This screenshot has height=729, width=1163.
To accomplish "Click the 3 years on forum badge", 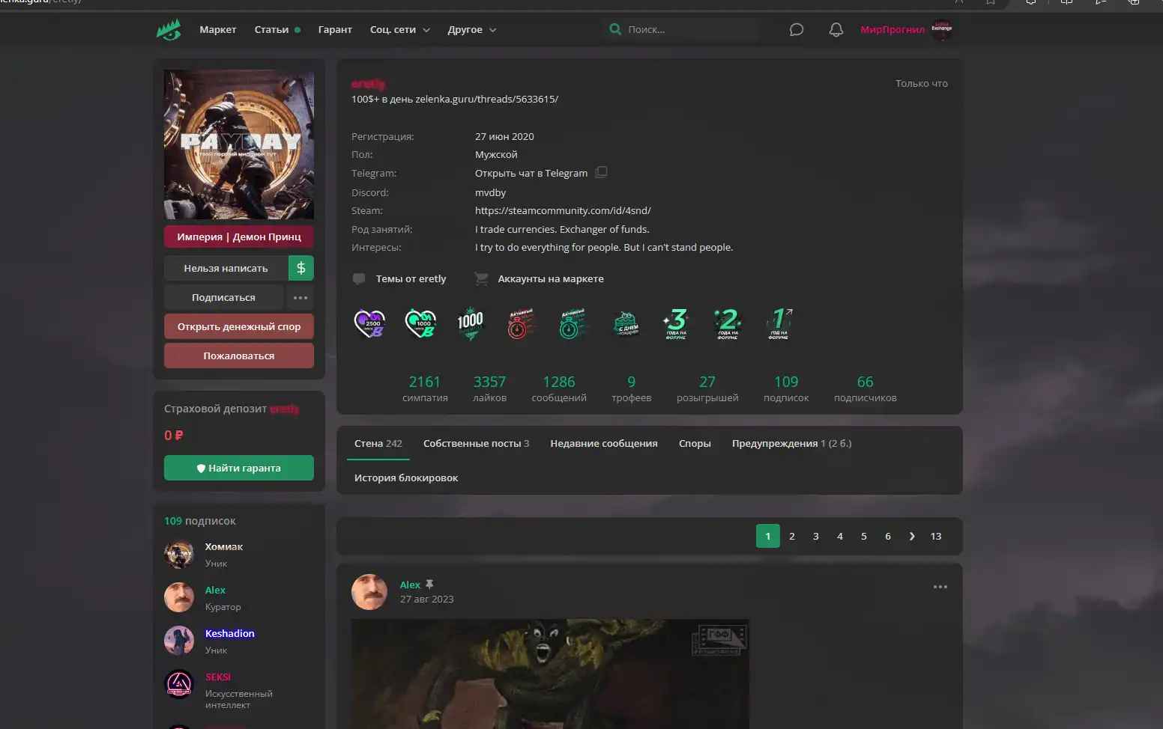I will [x=676, y=323].
